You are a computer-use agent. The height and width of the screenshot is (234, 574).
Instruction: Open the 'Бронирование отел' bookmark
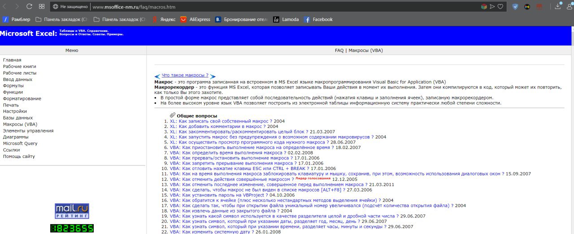[x=242, y=19]
